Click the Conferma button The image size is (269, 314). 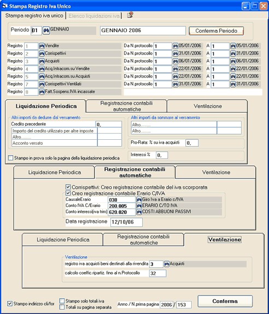tap(225, 301)
